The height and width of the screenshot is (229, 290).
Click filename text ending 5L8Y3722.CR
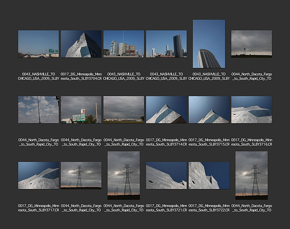pyautogui.click(x=209, y=208)
